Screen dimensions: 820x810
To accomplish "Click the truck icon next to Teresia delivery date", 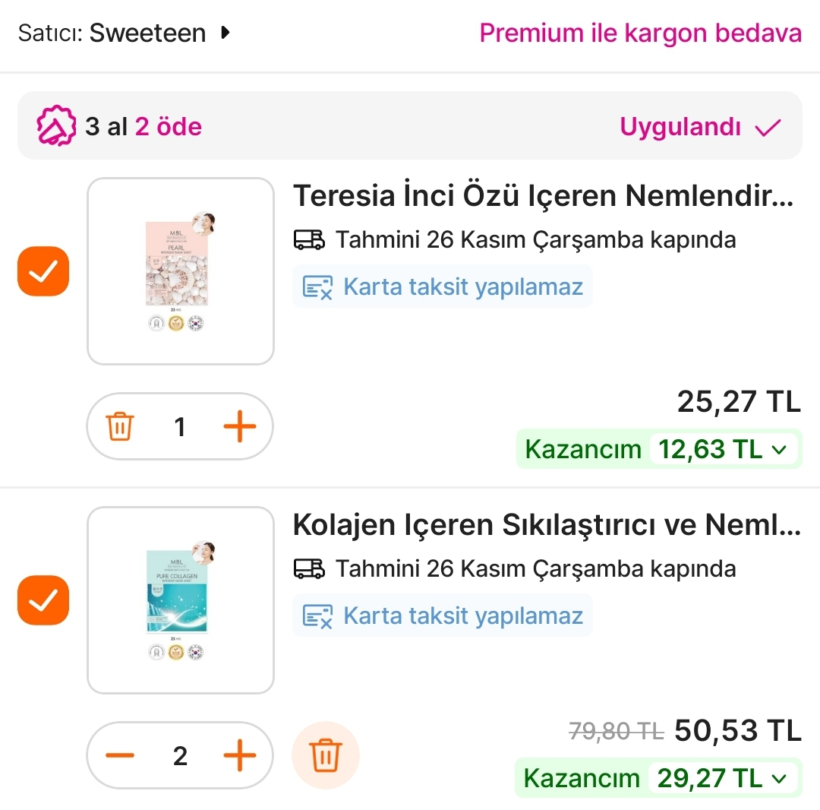I will [x=311, y=239].
